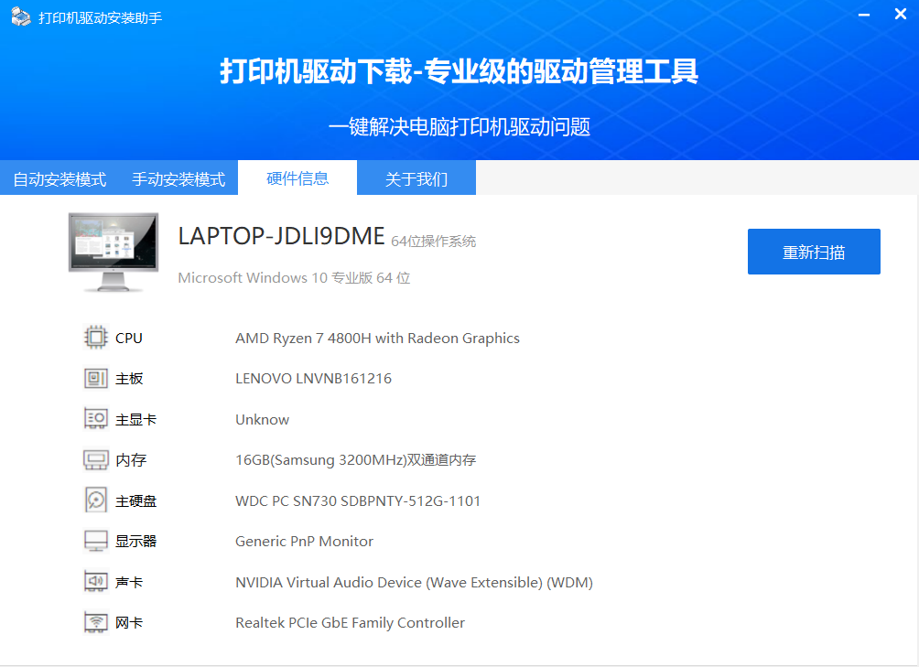Click the AMD Ryzen 7 4800H text
This screenshot has width=919, height=667.
tap(377, 339)
